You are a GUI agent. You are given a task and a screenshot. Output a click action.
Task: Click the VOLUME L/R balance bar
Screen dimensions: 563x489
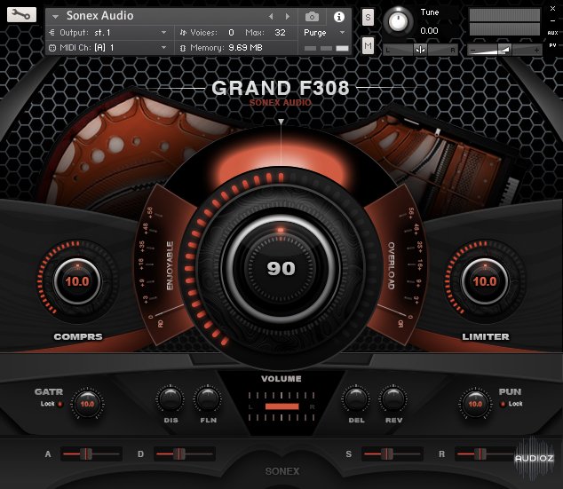pyautogui.click(x=281, y=406)
